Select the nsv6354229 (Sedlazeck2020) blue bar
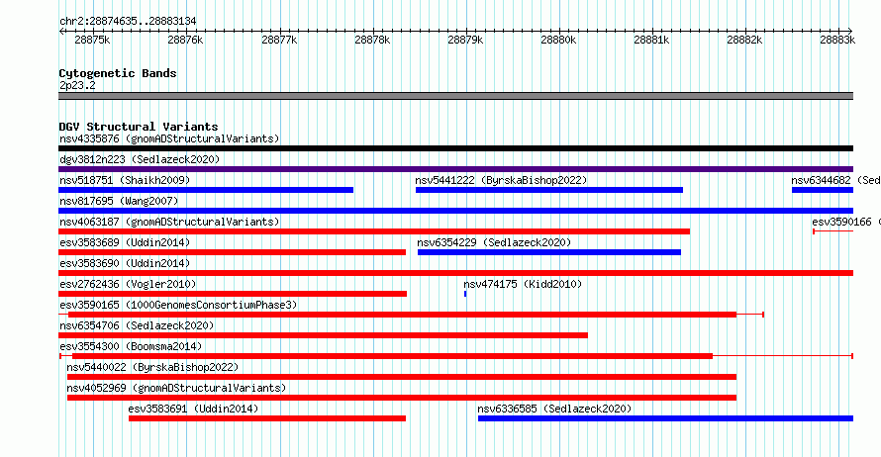 [549, 252]
